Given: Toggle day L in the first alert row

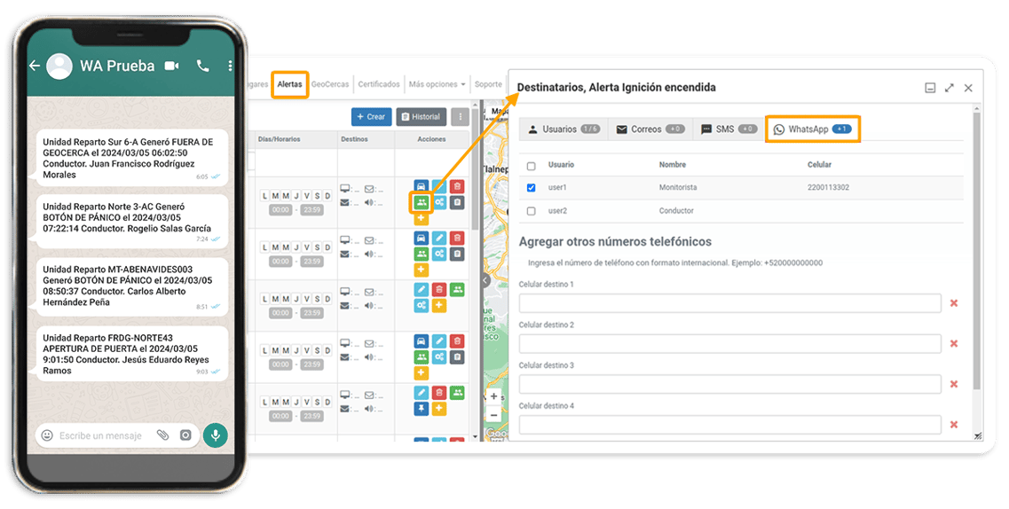Looking at the screenshot, I should tap(265, 195).
